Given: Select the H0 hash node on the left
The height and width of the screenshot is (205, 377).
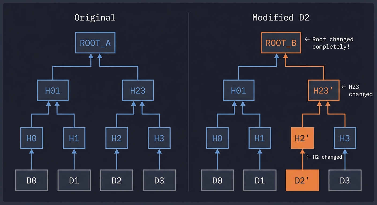Looking at the screenshot, I should coord(32,138).
